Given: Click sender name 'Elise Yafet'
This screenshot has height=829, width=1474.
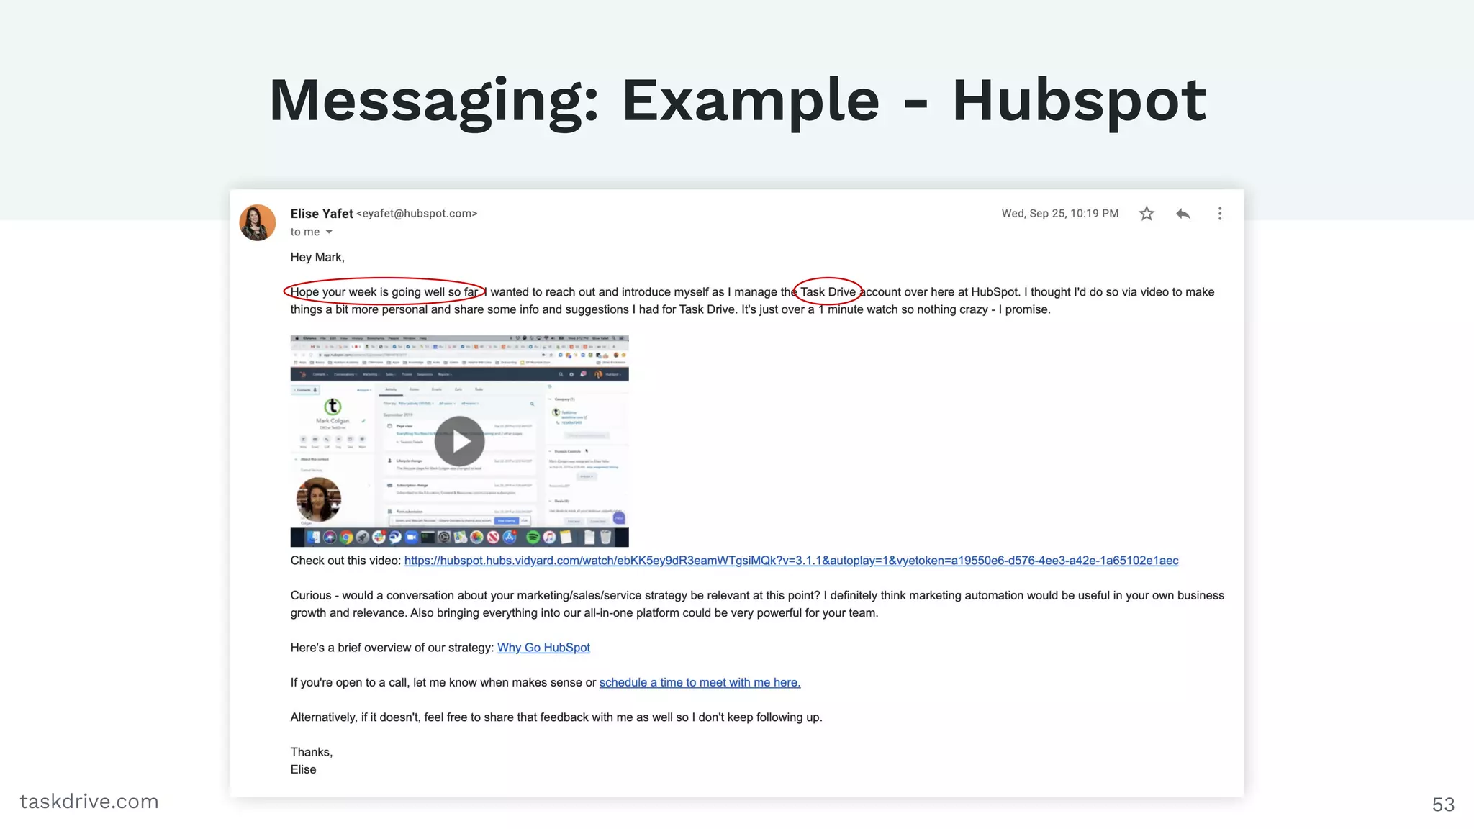Looking at the screenshot, I should click(322, 214).
